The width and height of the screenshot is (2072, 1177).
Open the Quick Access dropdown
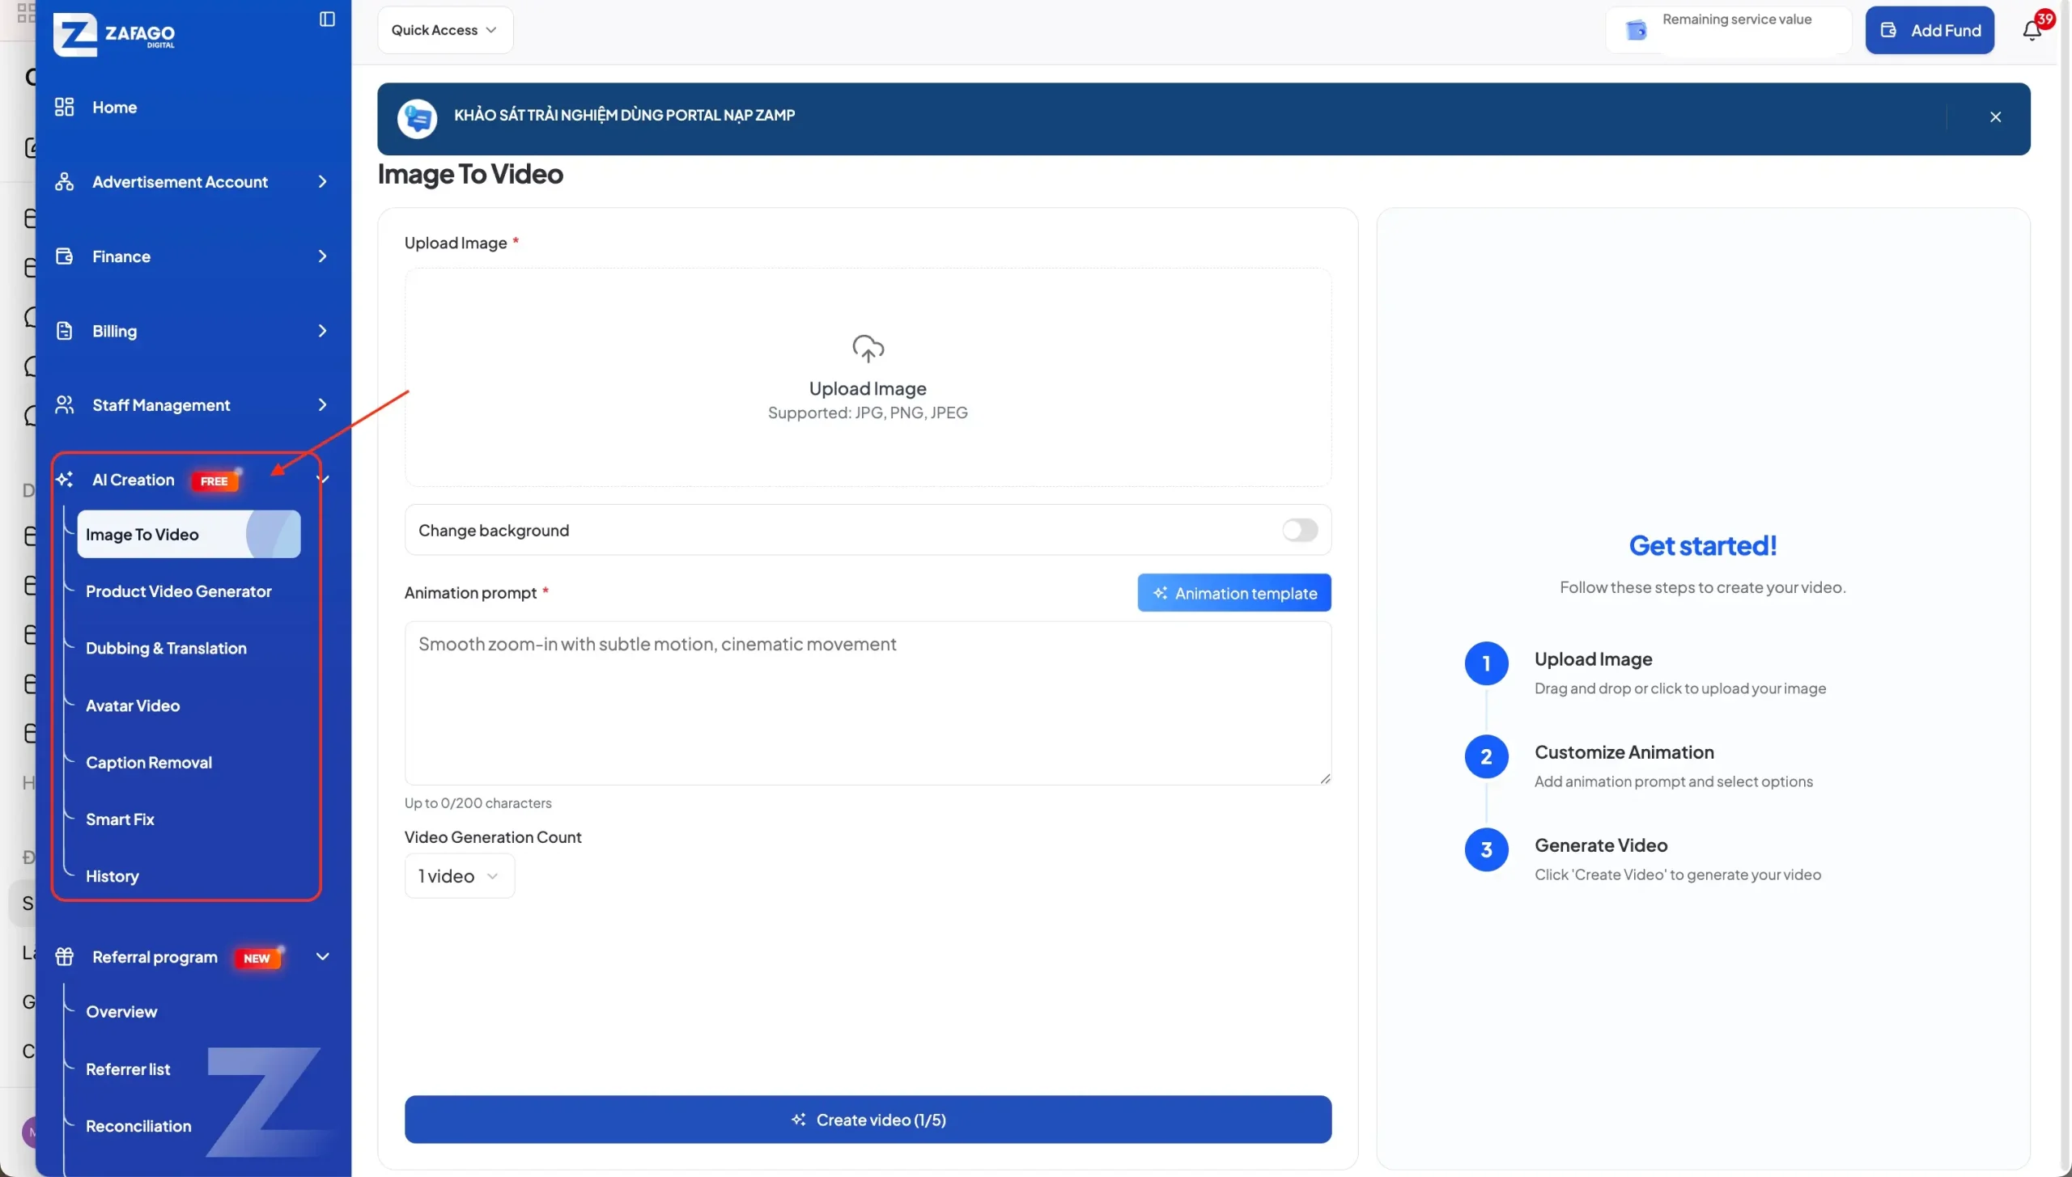(x=444, y=30)
